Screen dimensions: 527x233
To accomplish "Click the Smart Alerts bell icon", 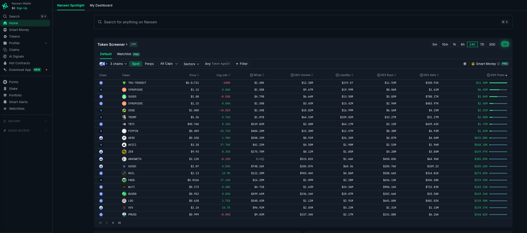I will pos(5,102).
